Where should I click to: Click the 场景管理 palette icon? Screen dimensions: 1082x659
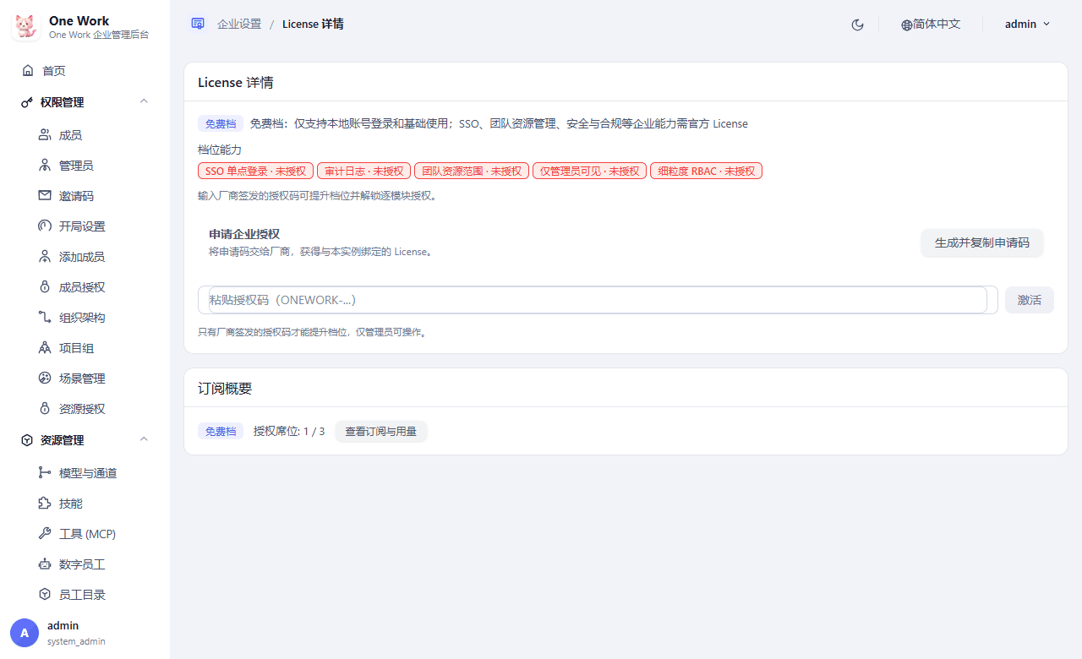[45, 379]
